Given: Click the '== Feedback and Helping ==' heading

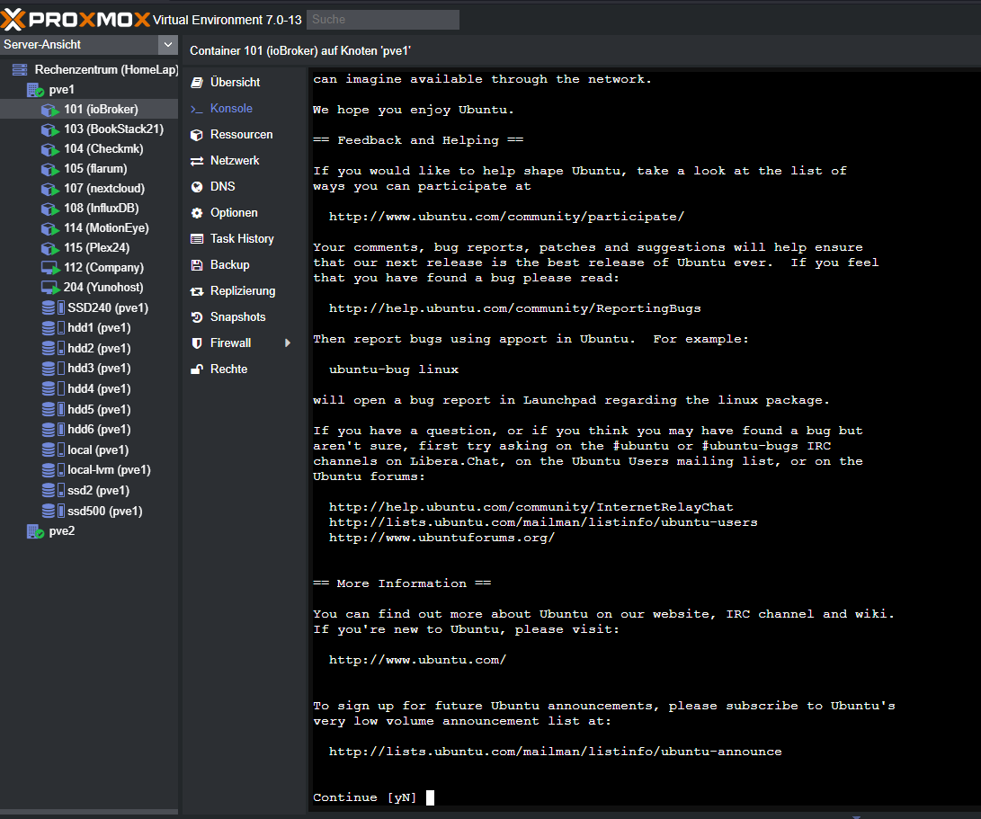Looking at the screenshot, I should coord(418,140).
